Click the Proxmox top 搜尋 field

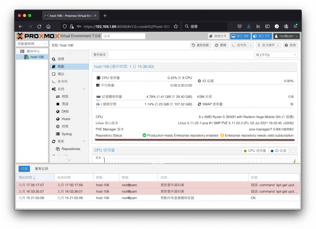(123, 36)
